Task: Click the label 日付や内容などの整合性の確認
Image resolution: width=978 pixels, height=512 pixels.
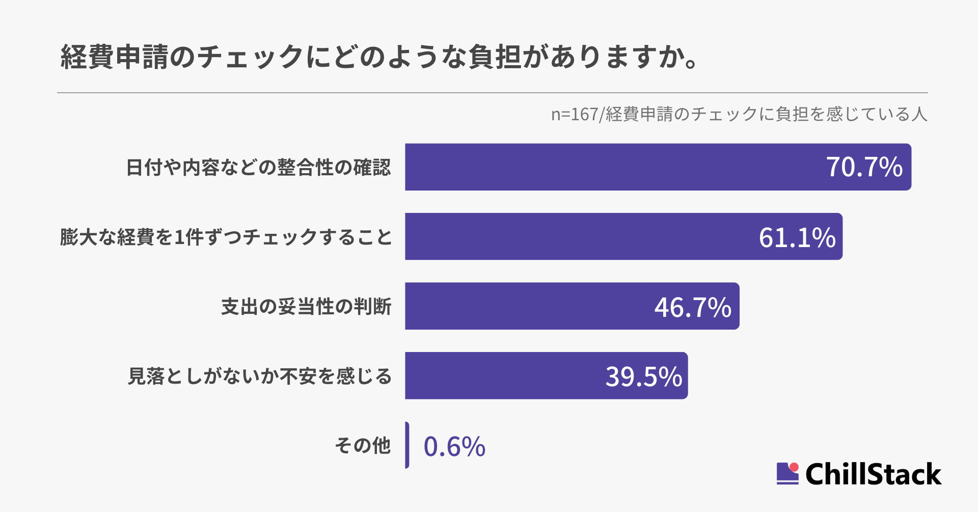Action: coord(258,168)
